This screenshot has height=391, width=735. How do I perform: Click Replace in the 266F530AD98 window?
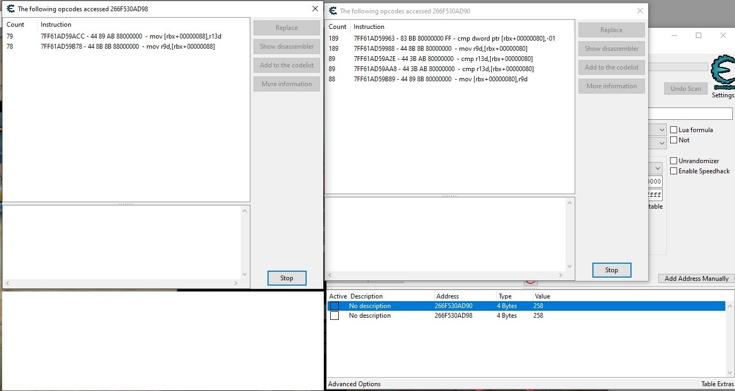[x=287, y=28]
